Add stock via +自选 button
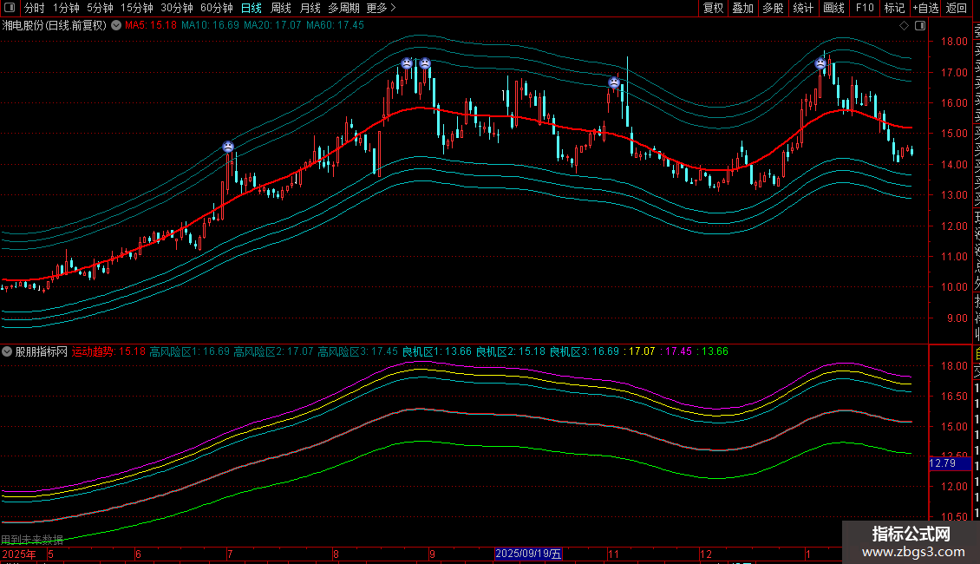 point(926,8)
